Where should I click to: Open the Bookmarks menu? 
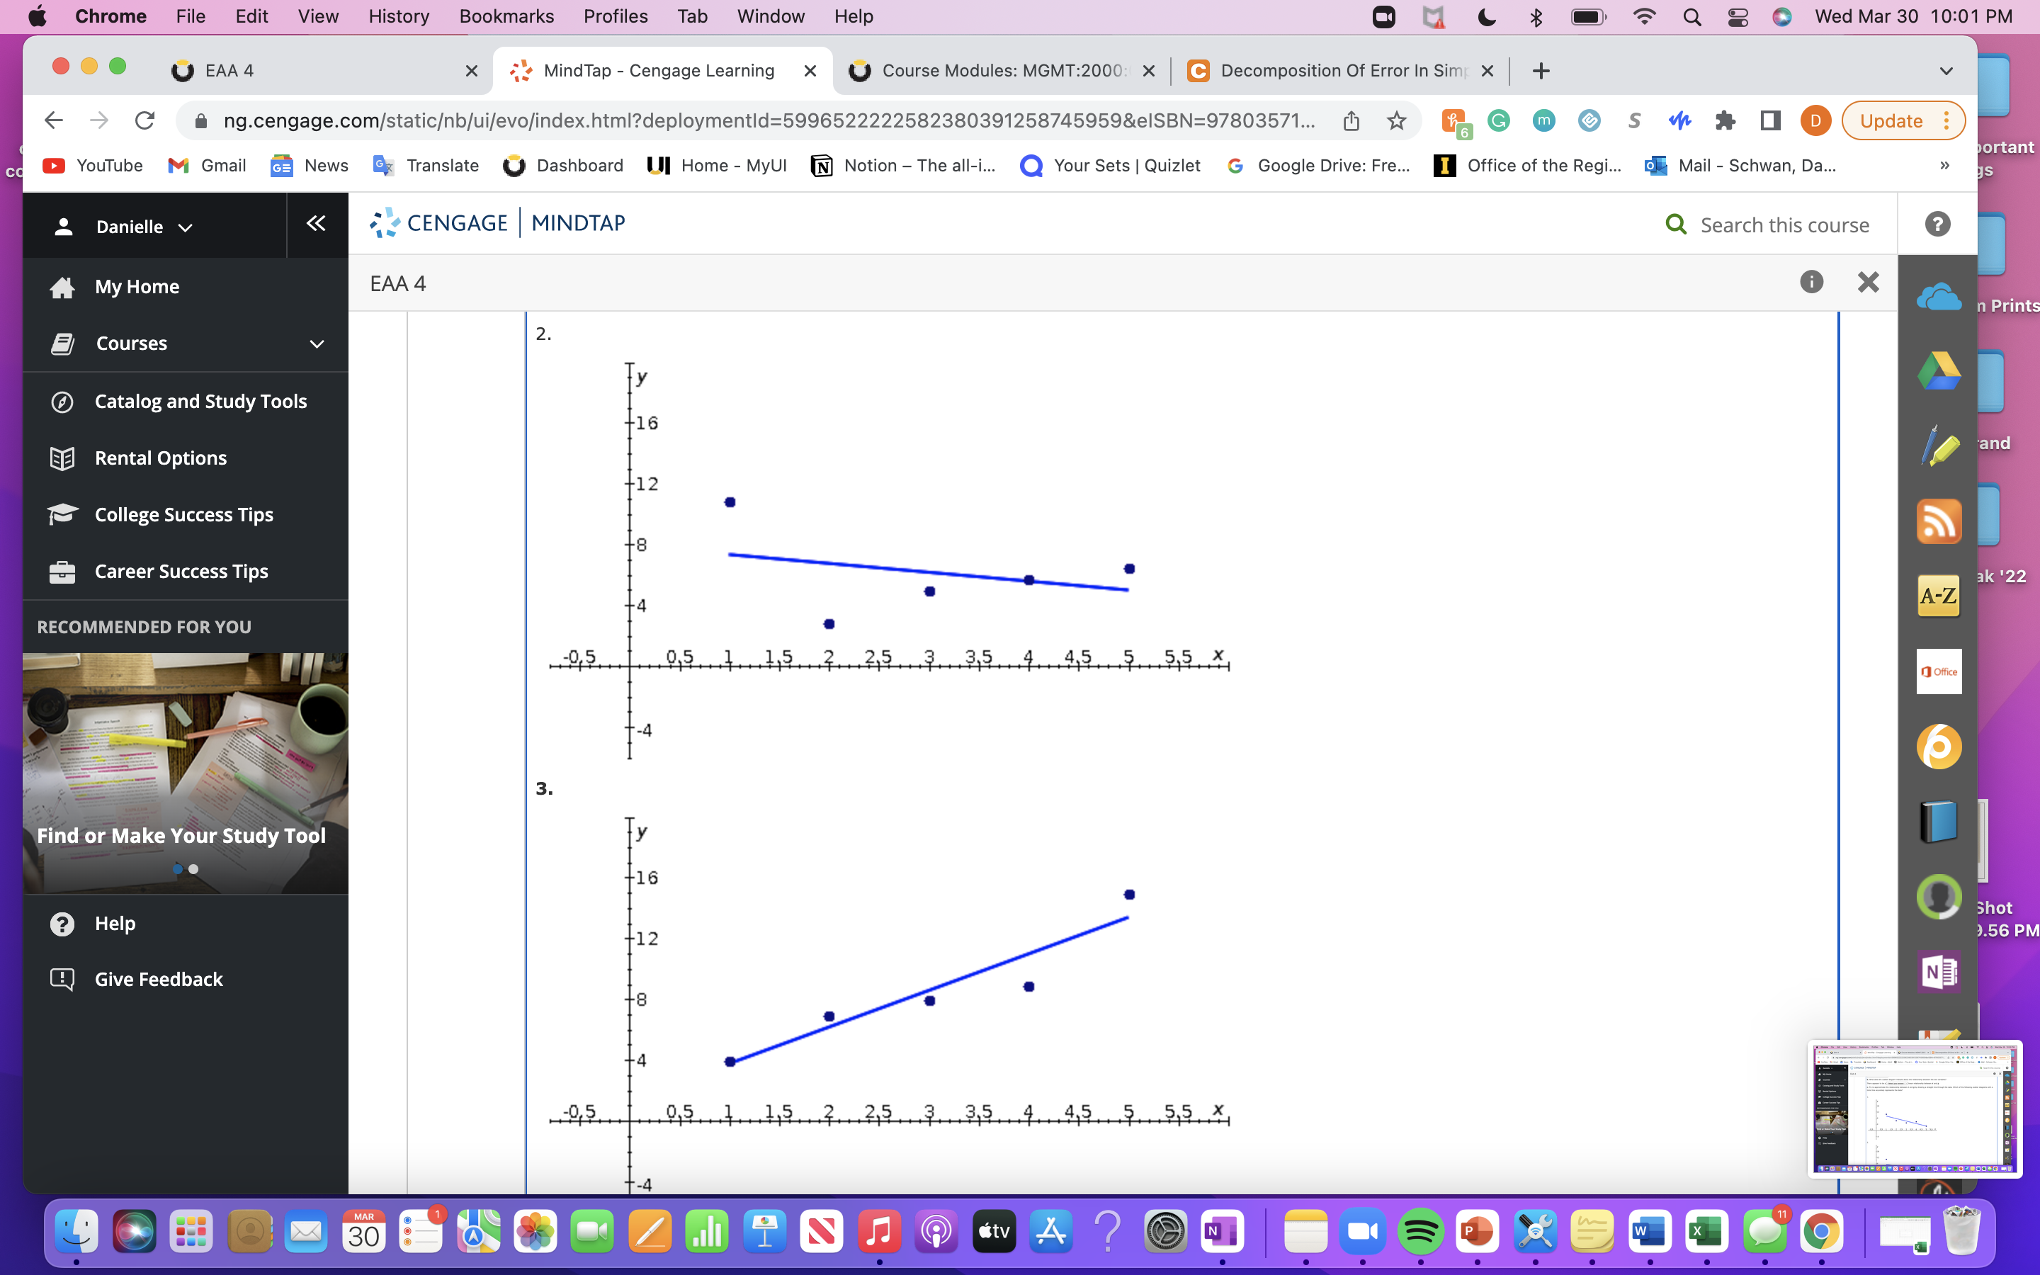pos(506,16)
